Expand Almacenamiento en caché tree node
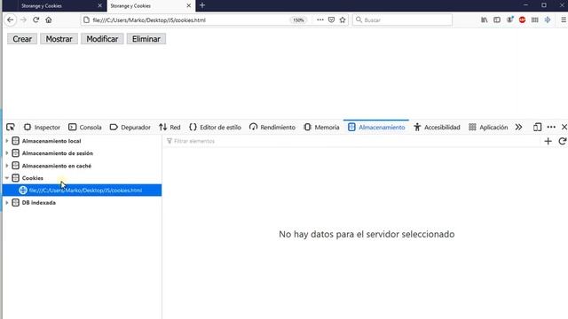Viewport: 568px width, 319px height. tap(7, 166)
